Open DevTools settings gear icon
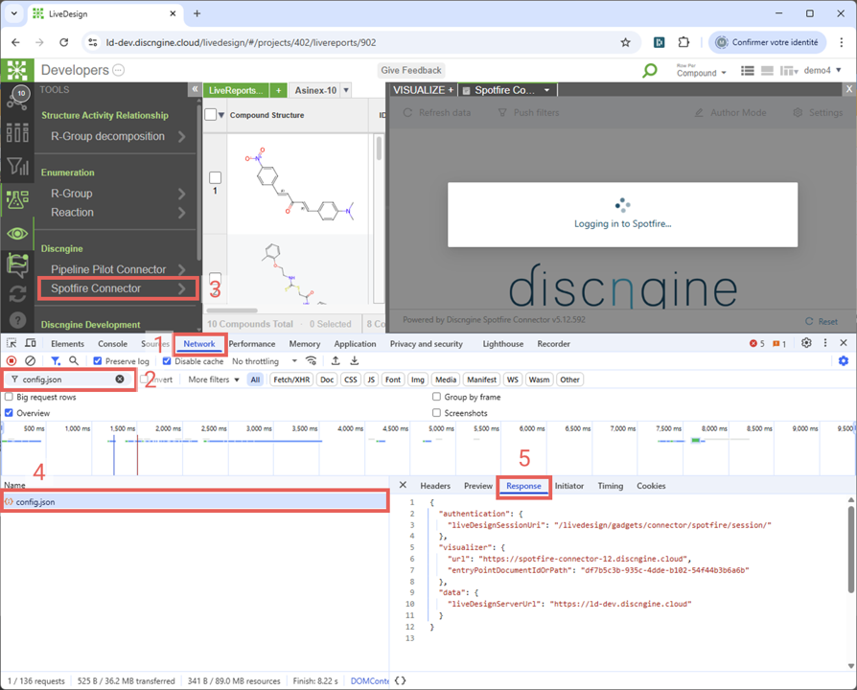 (x=806, y=343)
